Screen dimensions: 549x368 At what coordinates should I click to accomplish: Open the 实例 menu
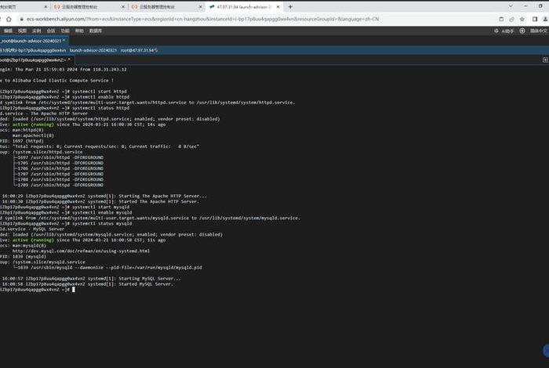[x=36, y=31]
